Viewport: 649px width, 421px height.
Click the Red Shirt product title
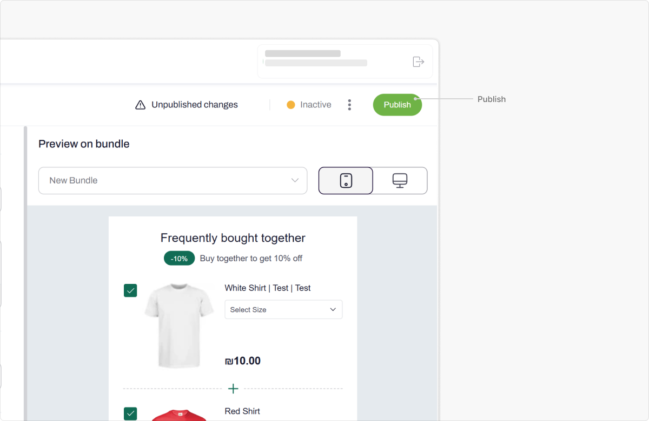pos(242,411)
